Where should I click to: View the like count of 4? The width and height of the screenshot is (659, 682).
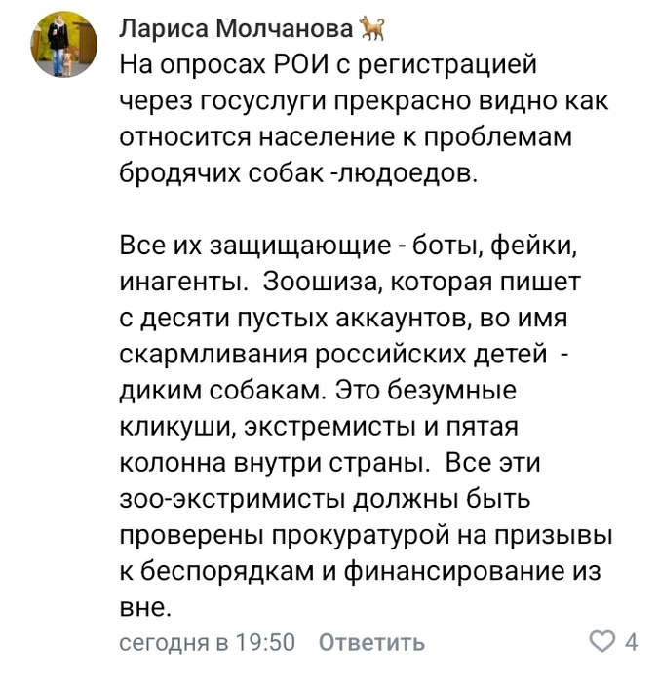(631, 641)
